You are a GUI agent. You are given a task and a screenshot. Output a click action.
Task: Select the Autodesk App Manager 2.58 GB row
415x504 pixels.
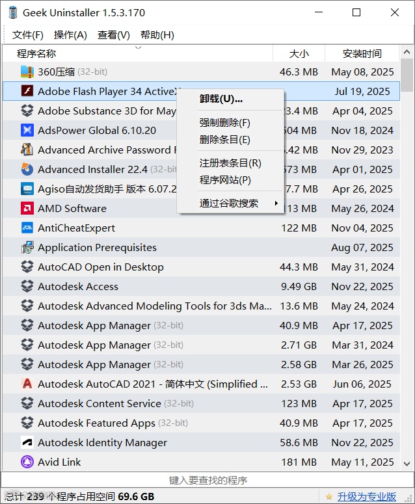[201, 364]
